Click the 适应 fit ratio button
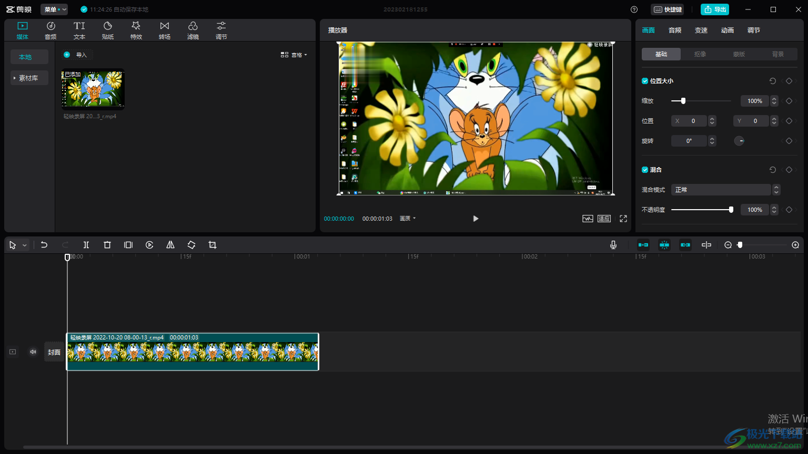This screenshot has width=808, height=454. pos(604,219)
